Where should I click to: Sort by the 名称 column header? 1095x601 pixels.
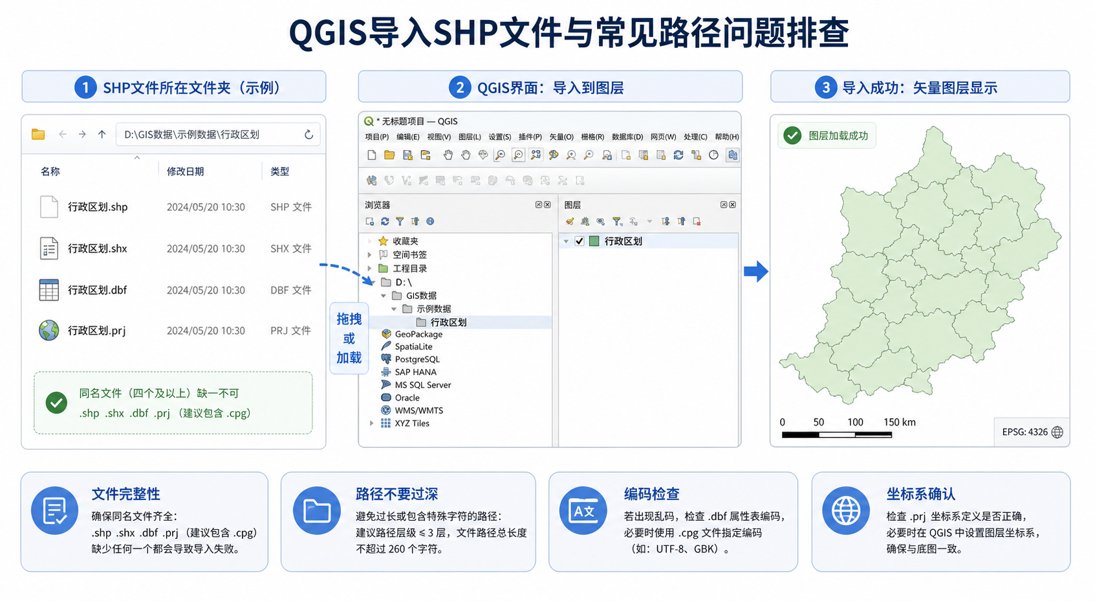pos(50,171)
